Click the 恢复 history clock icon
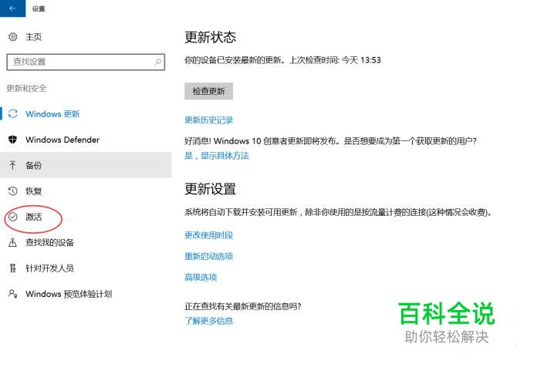This screenshot has width=534, height=371. pyautogui.click(x=12, y=191)
